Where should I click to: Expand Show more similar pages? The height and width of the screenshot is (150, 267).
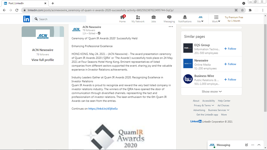(x=211, y=92)
